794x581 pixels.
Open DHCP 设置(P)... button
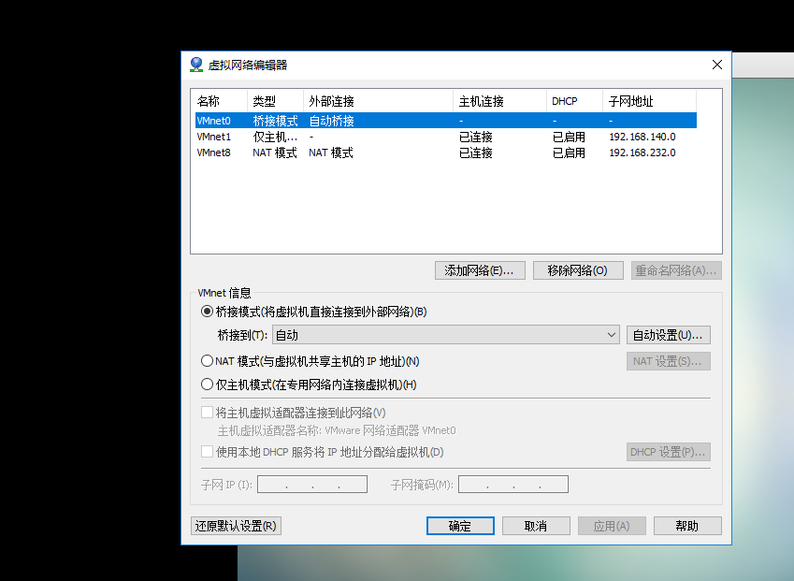[668, 452]
